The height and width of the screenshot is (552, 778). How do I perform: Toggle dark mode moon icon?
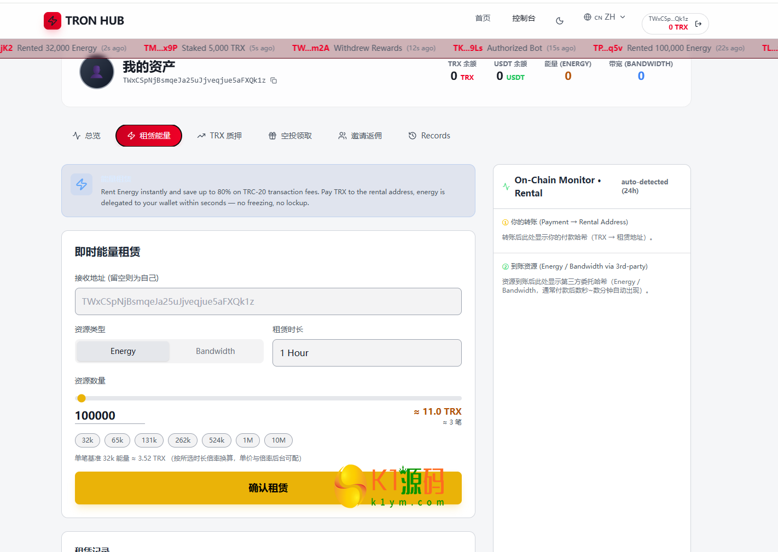coord(560,21)
